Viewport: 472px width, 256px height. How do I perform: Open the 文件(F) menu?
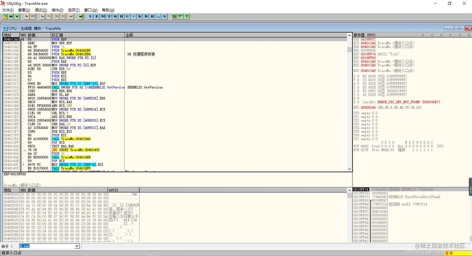click(8, 10)
